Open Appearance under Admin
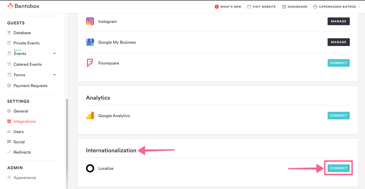The height and width of the screenshot is (189, 365). tap(25, 177)
